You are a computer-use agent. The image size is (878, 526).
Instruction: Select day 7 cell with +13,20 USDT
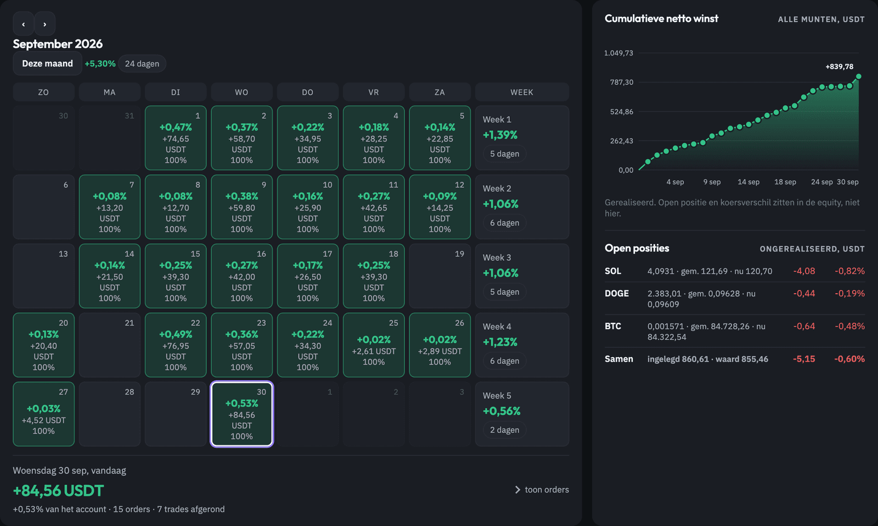(x=109, y=207)
